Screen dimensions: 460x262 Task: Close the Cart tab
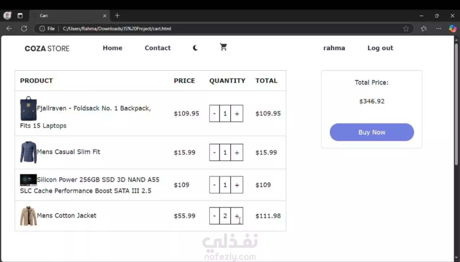tap(105, 15)
